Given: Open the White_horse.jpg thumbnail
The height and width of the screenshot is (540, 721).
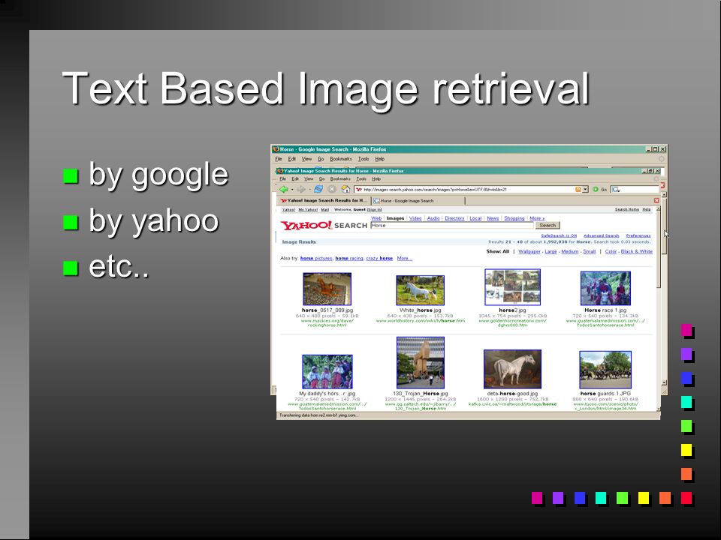Looking at the screenshot, I should tap(420, 290).
